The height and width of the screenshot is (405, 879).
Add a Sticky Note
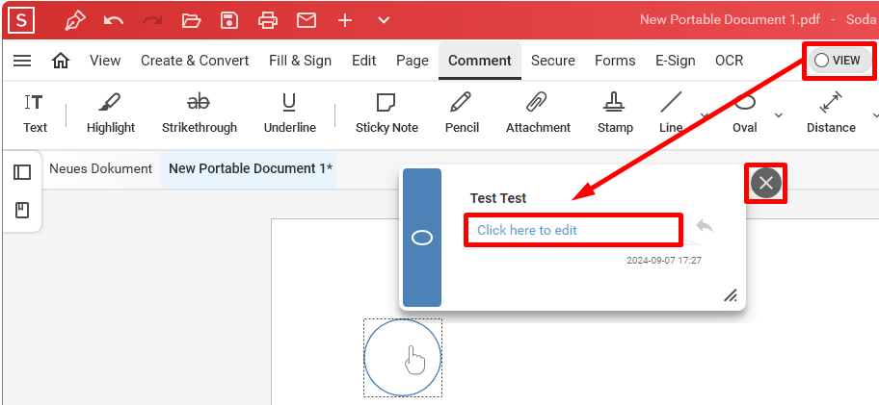pyautogui.click(x=386, y=114)
